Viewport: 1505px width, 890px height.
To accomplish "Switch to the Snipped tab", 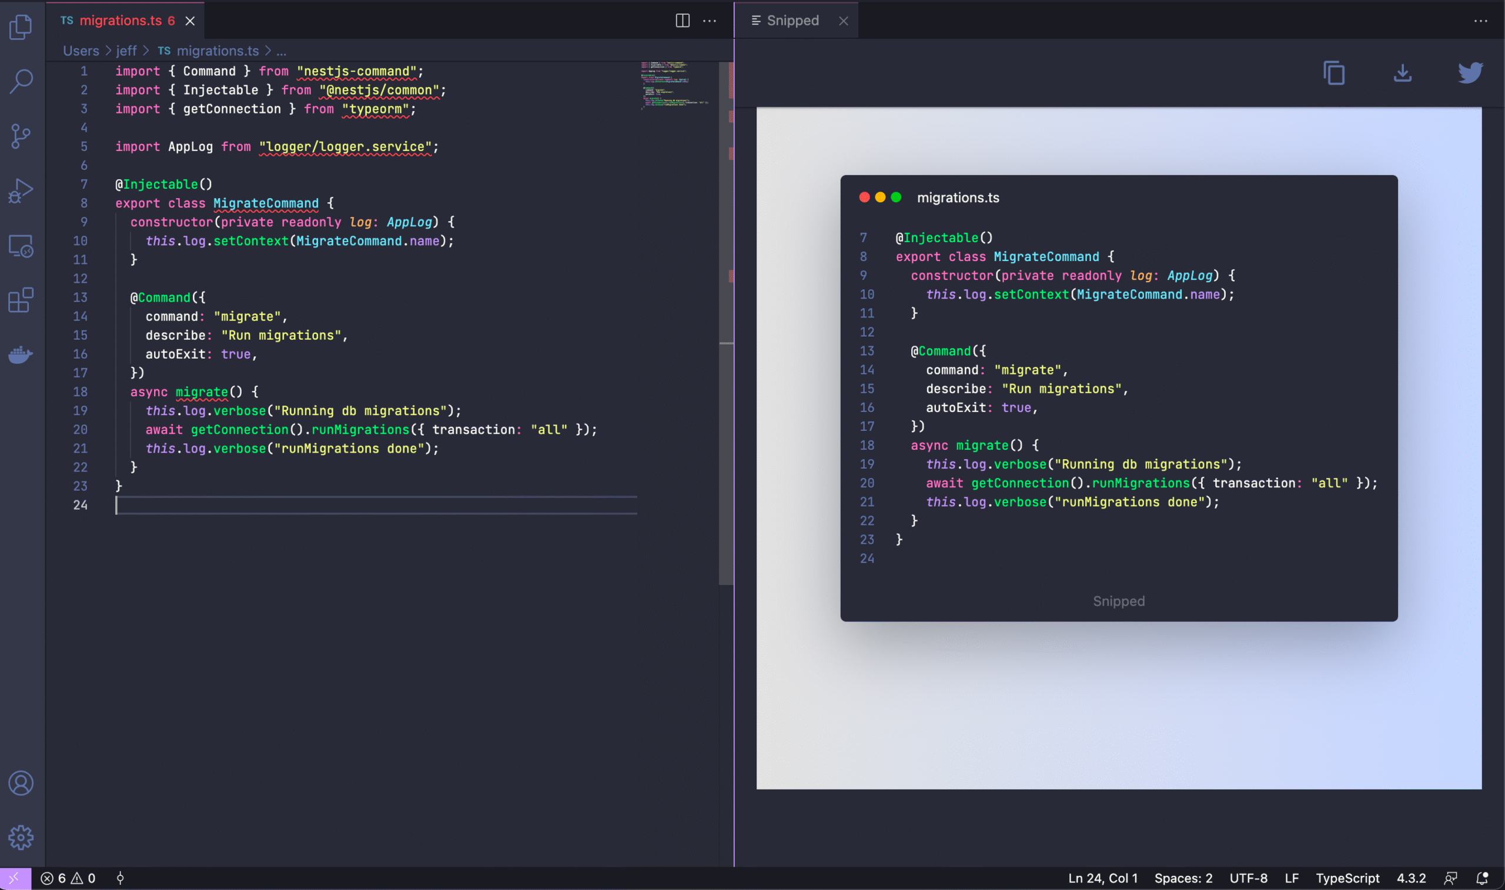I will [x=792, y=21].
